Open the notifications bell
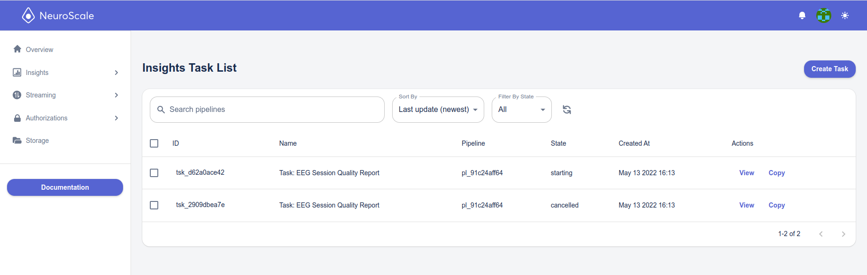The image size is (867, 275). click(x=802, y=15)
